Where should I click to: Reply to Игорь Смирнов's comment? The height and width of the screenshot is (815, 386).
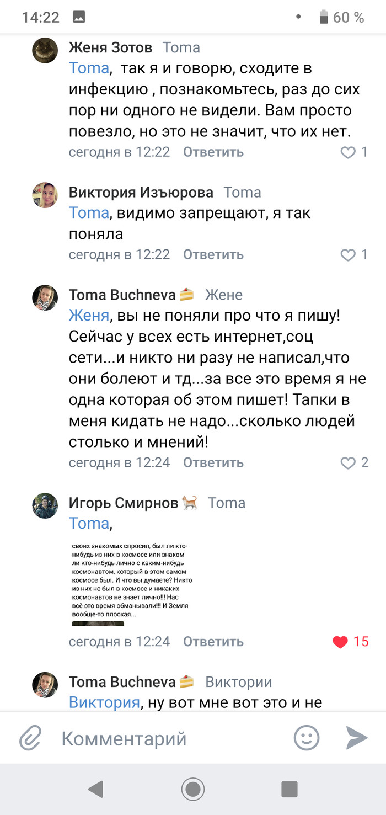[x=213, y=642]
